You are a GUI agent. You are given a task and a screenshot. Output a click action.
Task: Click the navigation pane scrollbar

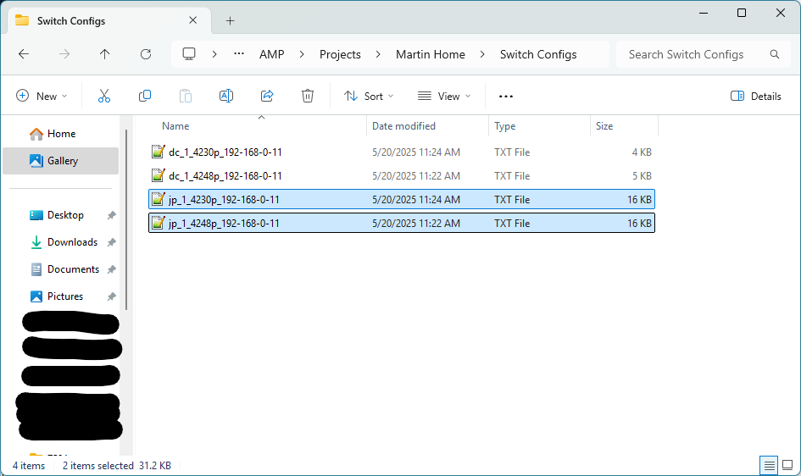tap(125, 219)
